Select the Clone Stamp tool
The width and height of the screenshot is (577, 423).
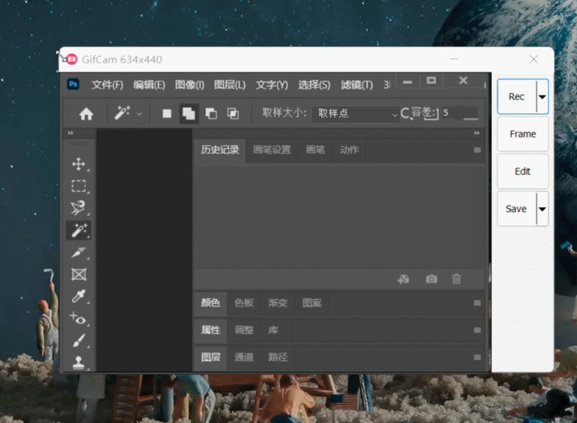point(78,362)
